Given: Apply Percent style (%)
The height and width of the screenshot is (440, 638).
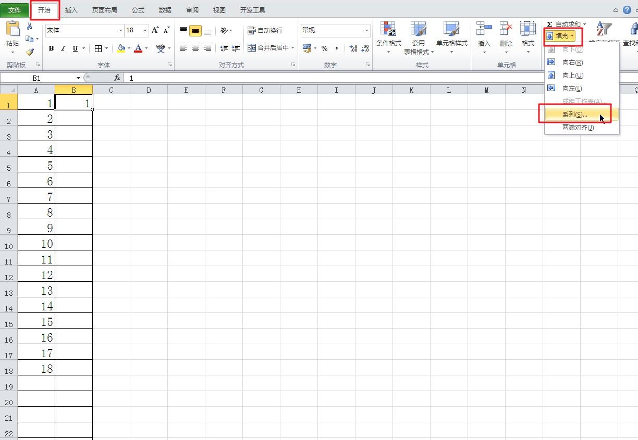Looking at the screenshot, I should point(324,48).
